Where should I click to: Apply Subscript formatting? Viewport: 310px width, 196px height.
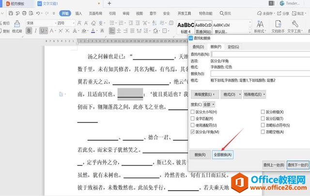click(67, 31)
